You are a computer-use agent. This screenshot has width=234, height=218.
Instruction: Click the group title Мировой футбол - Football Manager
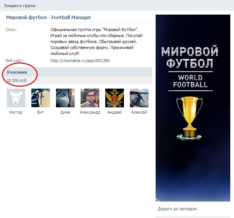pos(49,18)
